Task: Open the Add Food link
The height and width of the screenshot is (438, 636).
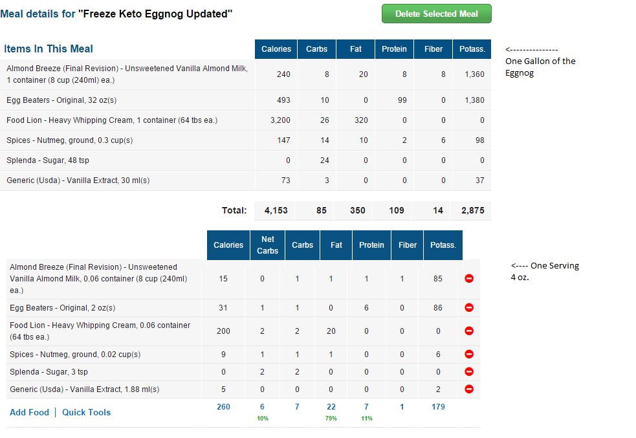Action: 29,413
